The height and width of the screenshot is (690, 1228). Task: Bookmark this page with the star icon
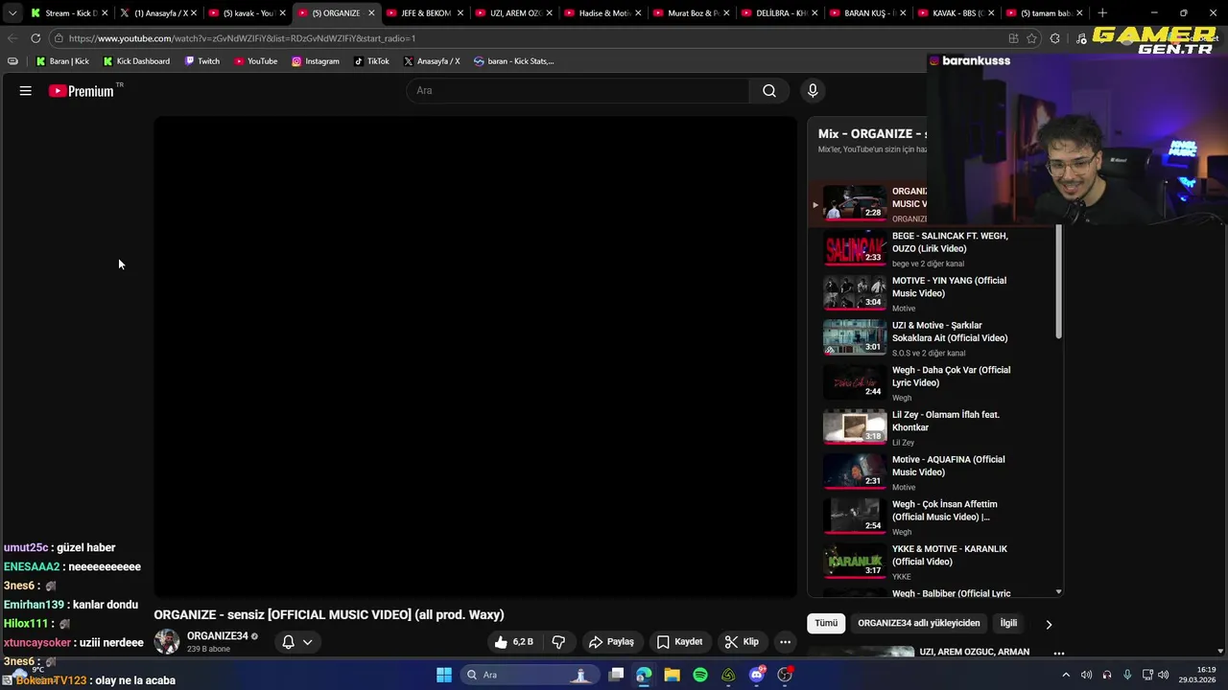[1032, 38]
